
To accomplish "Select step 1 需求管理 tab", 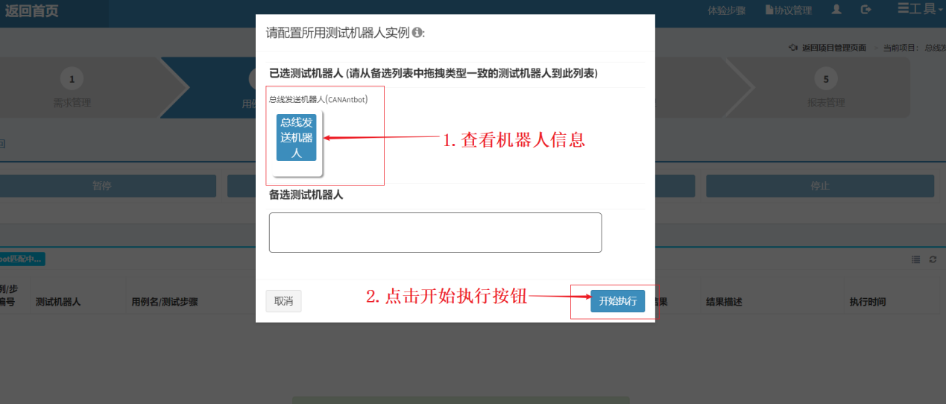I will click(72, 88).
